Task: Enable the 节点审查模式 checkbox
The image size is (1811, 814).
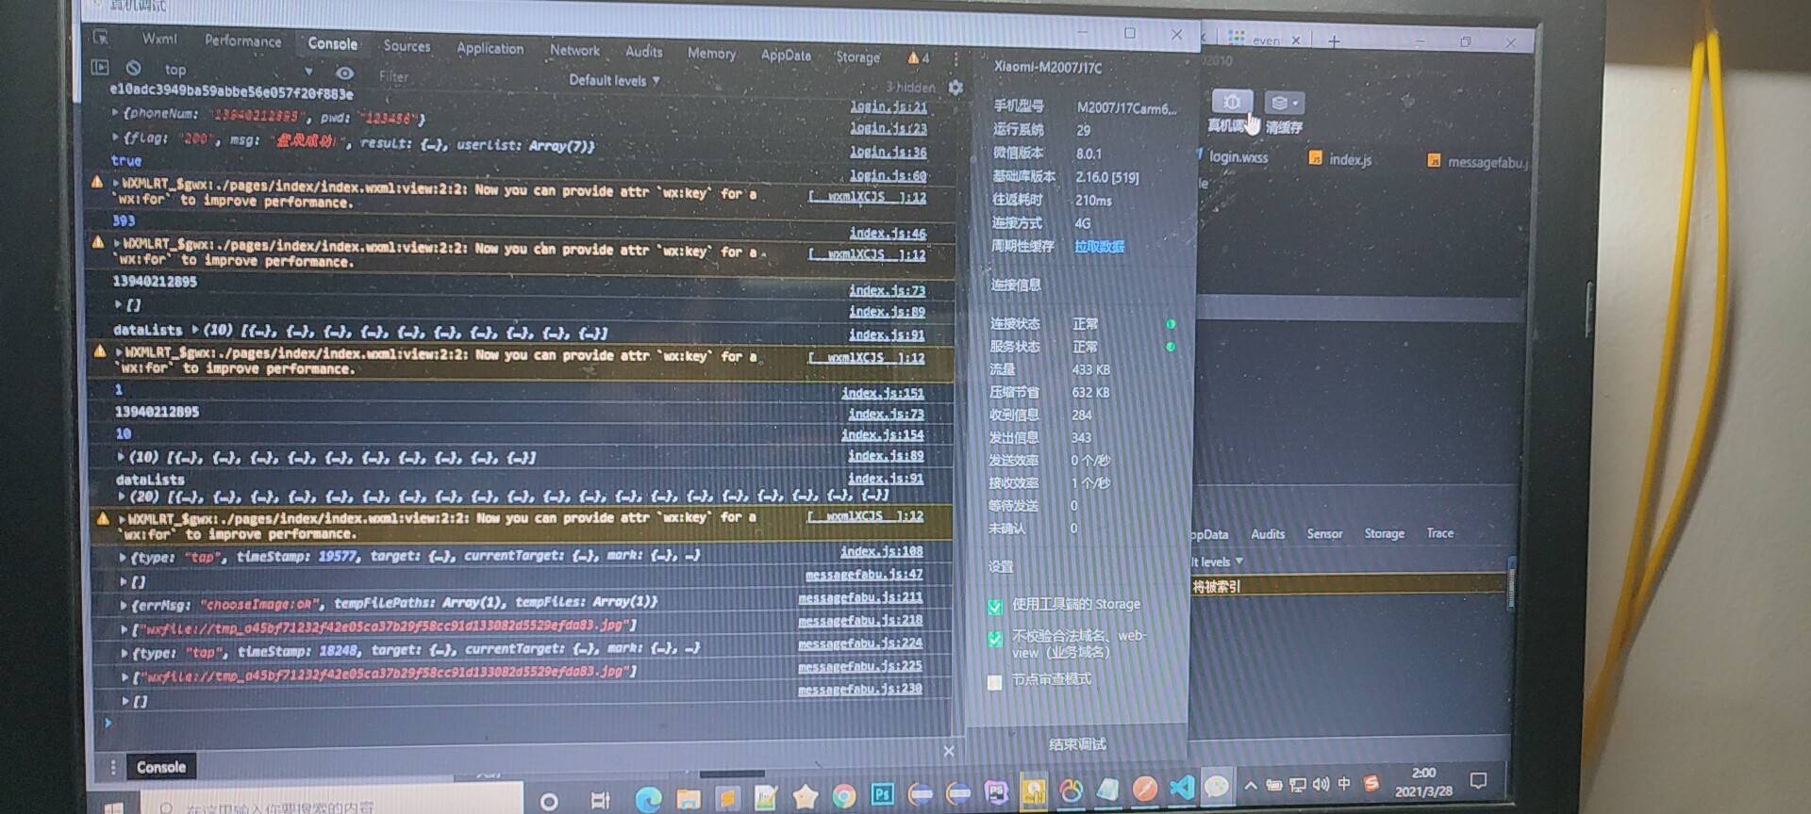Action: click(994, 682)
